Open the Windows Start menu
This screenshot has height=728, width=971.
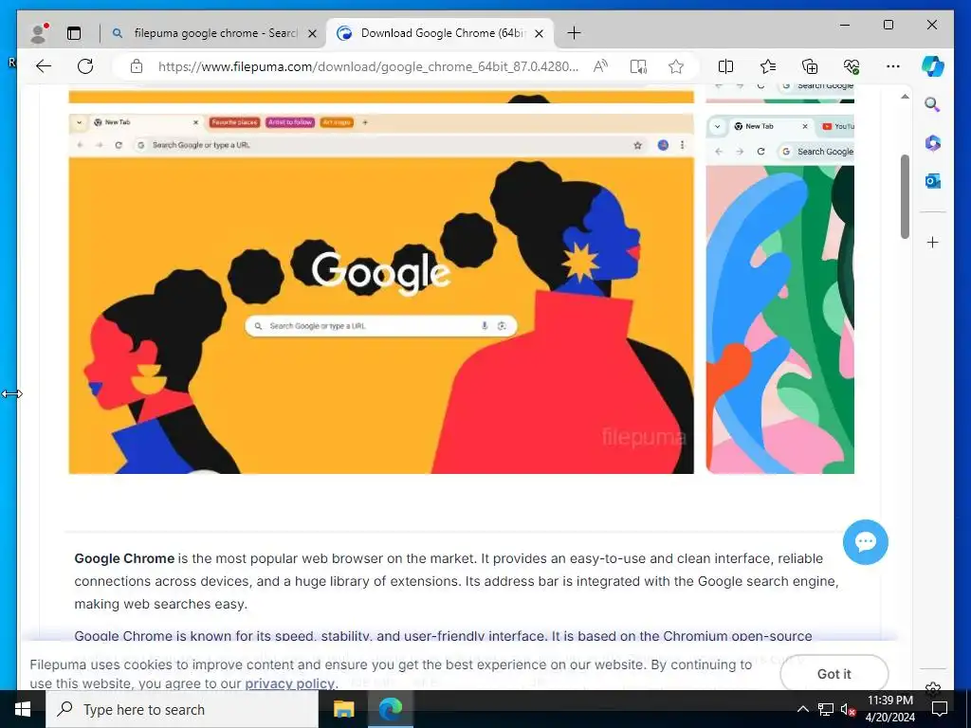click(23, 709)
